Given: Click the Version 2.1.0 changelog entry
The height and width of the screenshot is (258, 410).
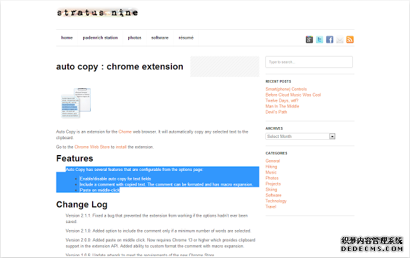Looking at the screenshot, I should pos(158,231).
